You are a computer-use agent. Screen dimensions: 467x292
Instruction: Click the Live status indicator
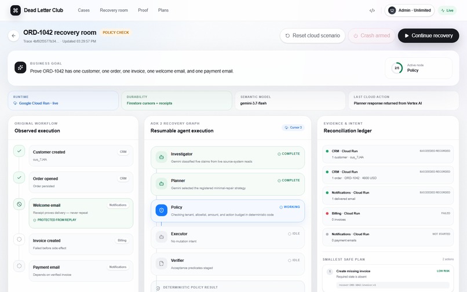[x=447, y=10]
